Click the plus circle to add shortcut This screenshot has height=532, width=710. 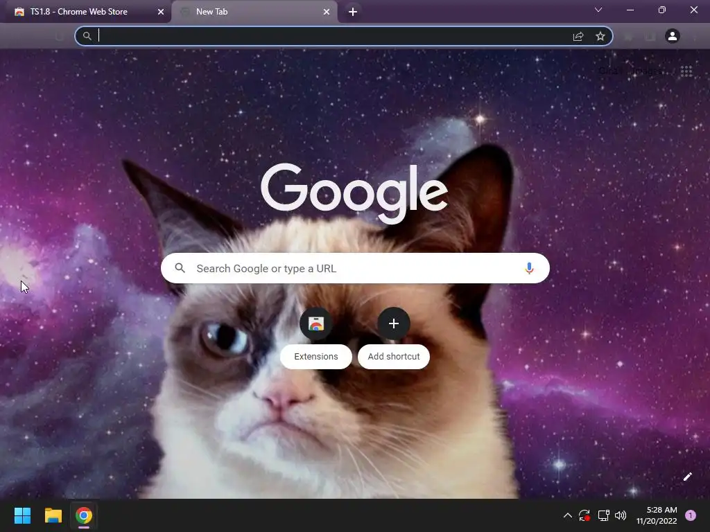[394, 323]
